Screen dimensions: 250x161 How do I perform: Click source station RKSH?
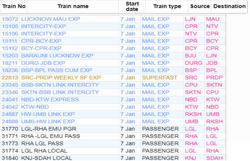click(193, 114)
